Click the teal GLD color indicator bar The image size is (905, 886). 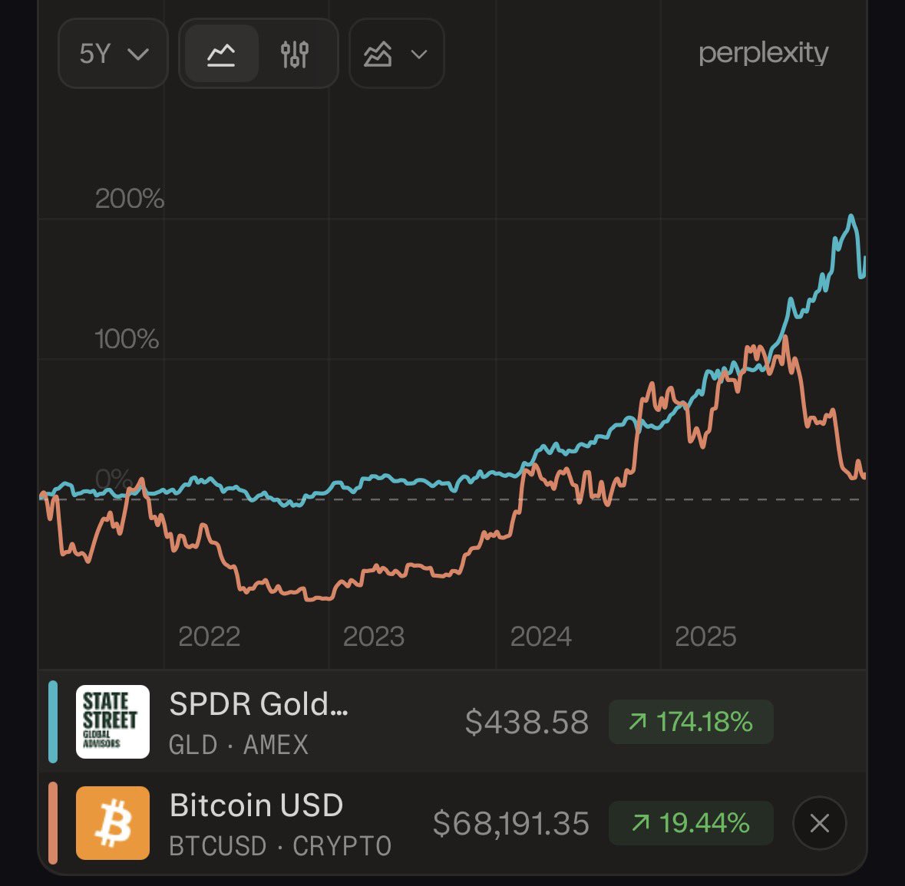click(x=53, y=721)
